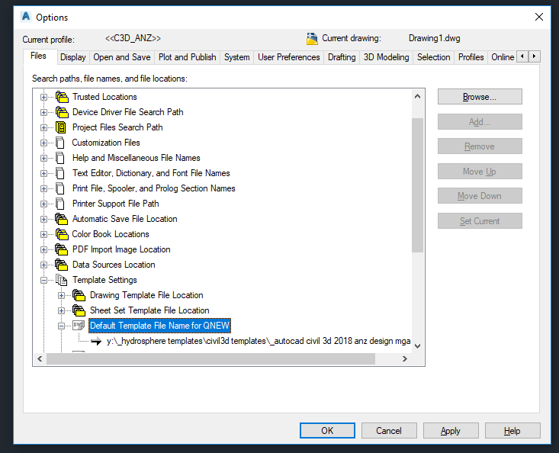Screen dimensions: 559x453
Task: Open Help for the Options dialog
Action: (512, 431)
